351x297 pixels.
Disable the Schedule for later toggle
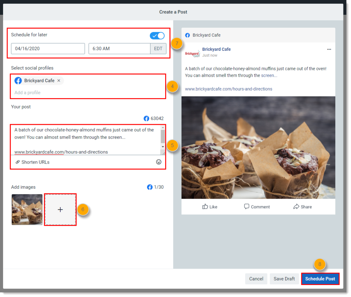[157, 36]
